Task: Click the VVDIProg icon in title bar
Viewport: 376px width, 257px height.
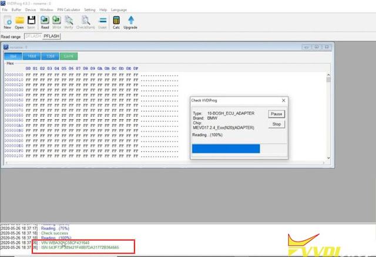Action: coord(3,4)
